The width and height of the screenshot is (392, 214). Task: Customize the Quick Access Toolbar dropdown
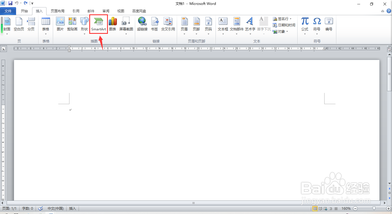point(32,3)
